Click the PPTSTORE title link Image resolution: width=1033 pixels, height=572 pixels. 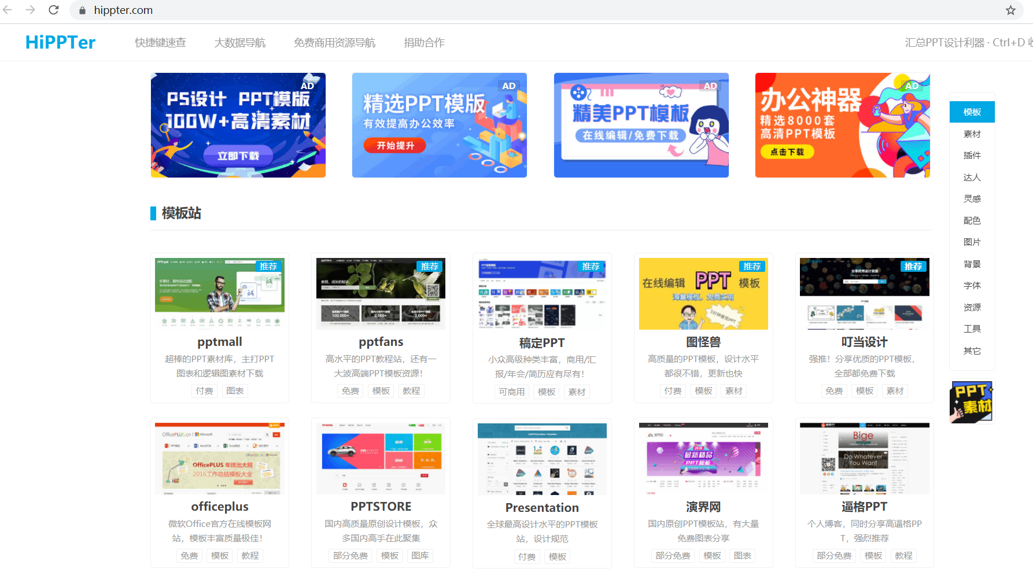tap(381, 507)
